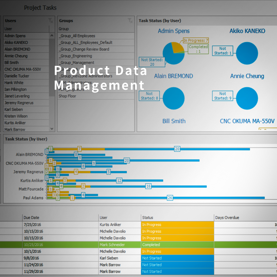Click the User column header in task table

click(104, 217)
